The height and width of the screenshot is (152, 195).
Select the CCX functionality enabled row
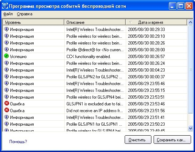pos(95,57)
